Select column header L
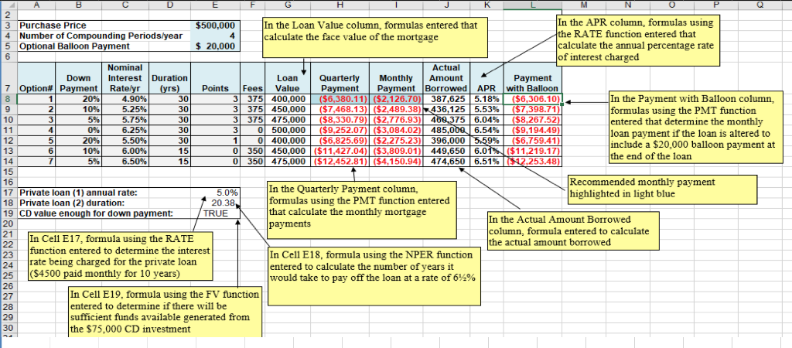 coord(533,5)
